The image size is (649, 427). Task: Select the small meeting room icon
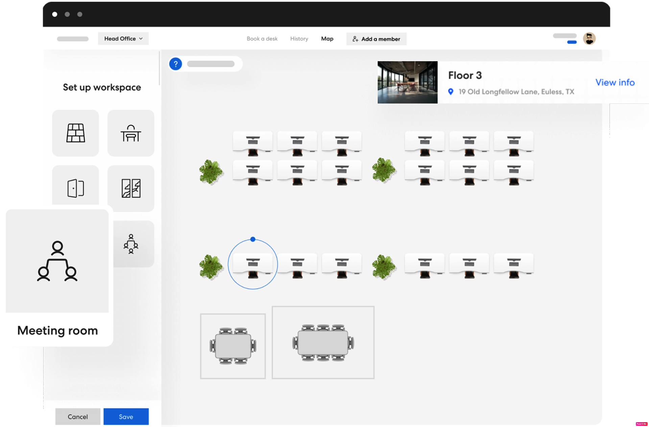point(131,244)
